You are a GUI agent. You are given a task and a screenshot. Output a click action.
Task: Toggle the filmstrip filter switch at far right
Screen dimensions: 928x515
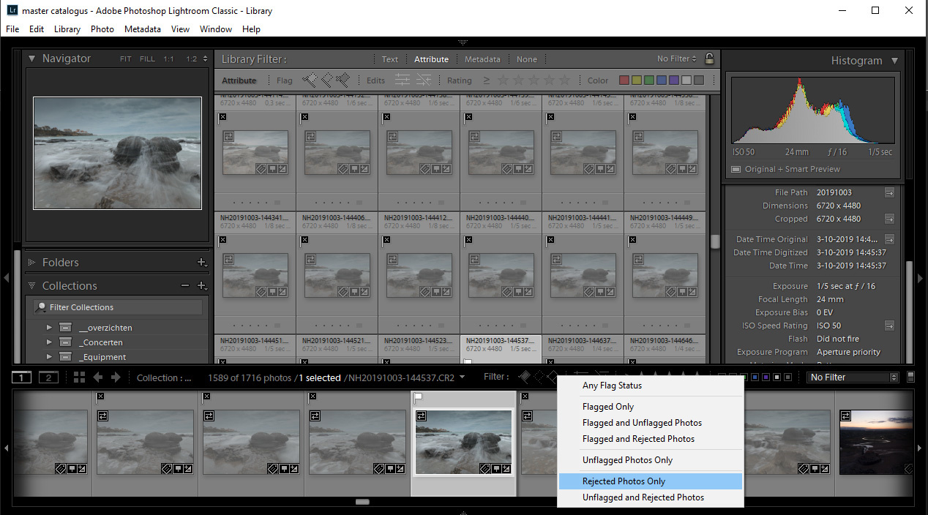tap(910, 377)
